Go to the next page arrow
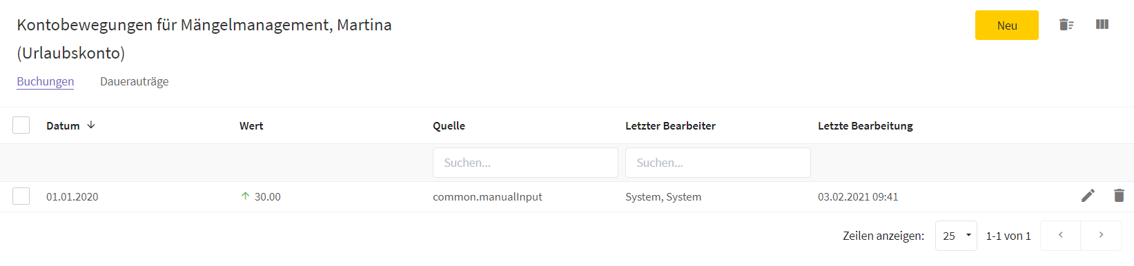1134x266 pixels. coord(1101,235)
